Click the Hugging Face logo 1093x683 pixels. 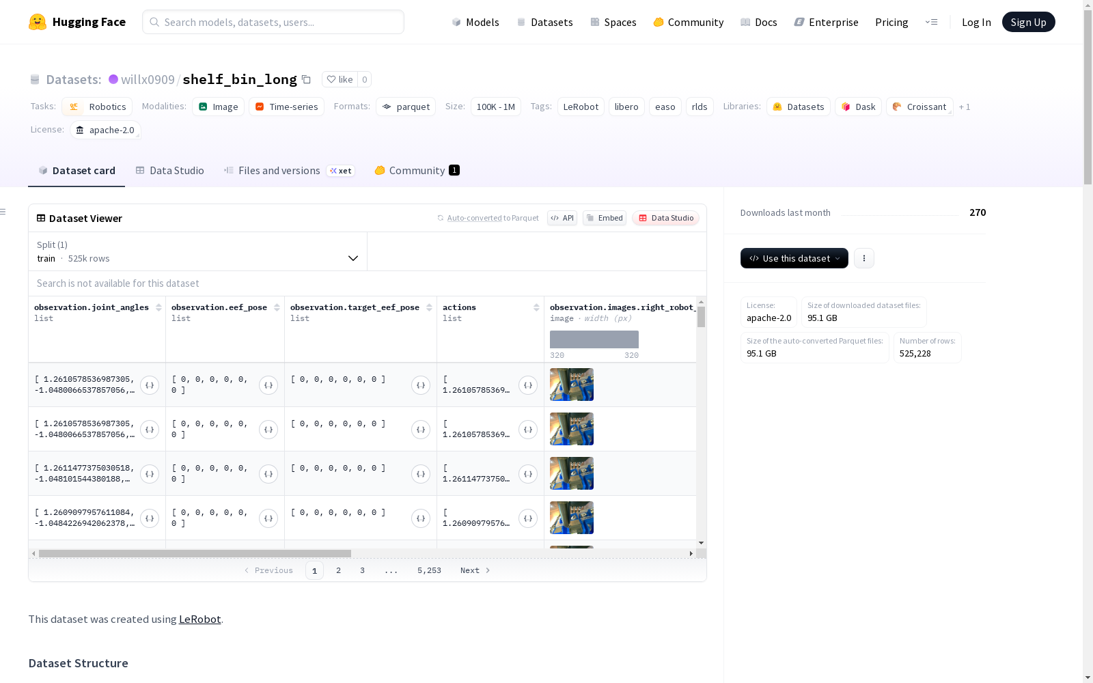(77, 22)
